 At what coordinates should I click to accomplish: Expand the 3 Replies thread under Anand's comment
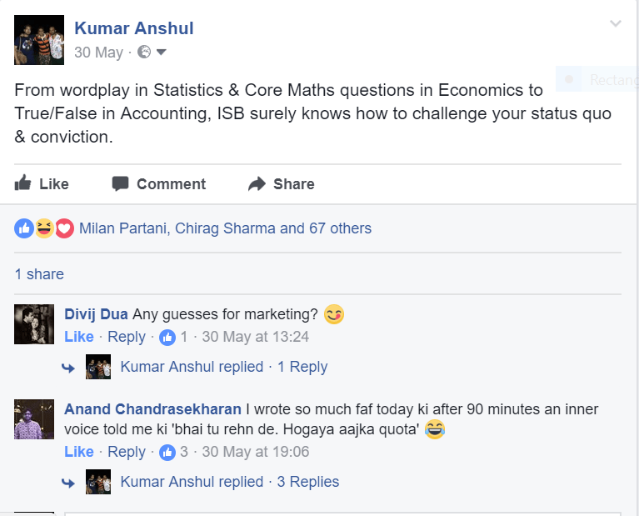(307, 482)
